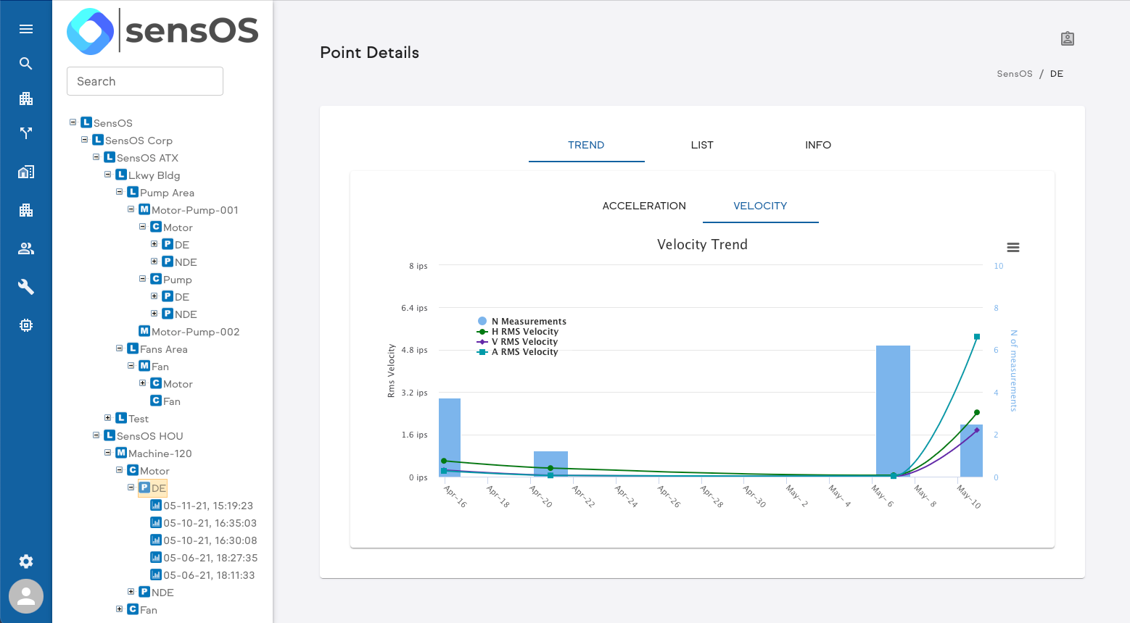The height and width of the screenshot is (623, 1130).
Task: Click the tall May-6 measurements bar
Action: (x=893, y=411)
